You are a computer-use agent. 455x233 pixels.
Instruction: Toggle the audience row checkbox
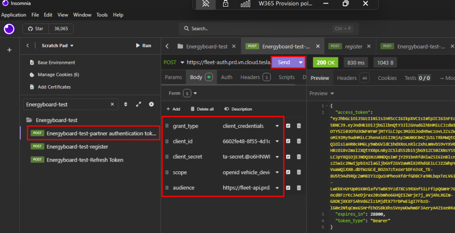288,188
